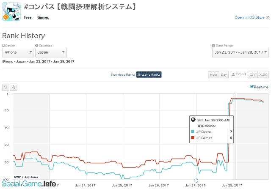The height and width of the screenshot is (189, 271).
Task: Click the magnifier zoom icon above chart
Action: click(14, 87)
